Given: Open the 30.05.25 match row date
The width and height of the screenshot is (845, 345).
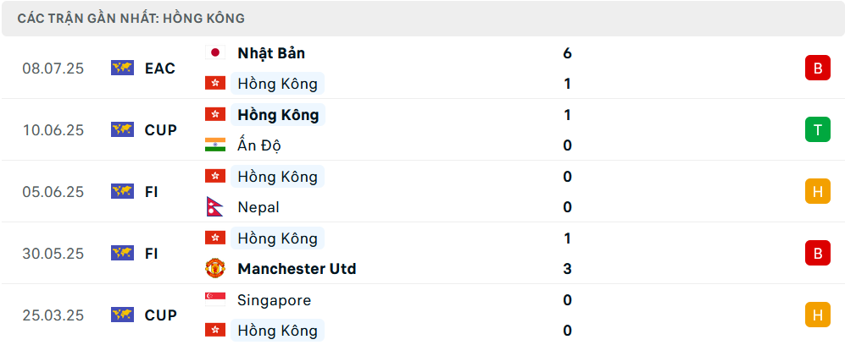Looking at the screenshot, I should tap(53, 254).
